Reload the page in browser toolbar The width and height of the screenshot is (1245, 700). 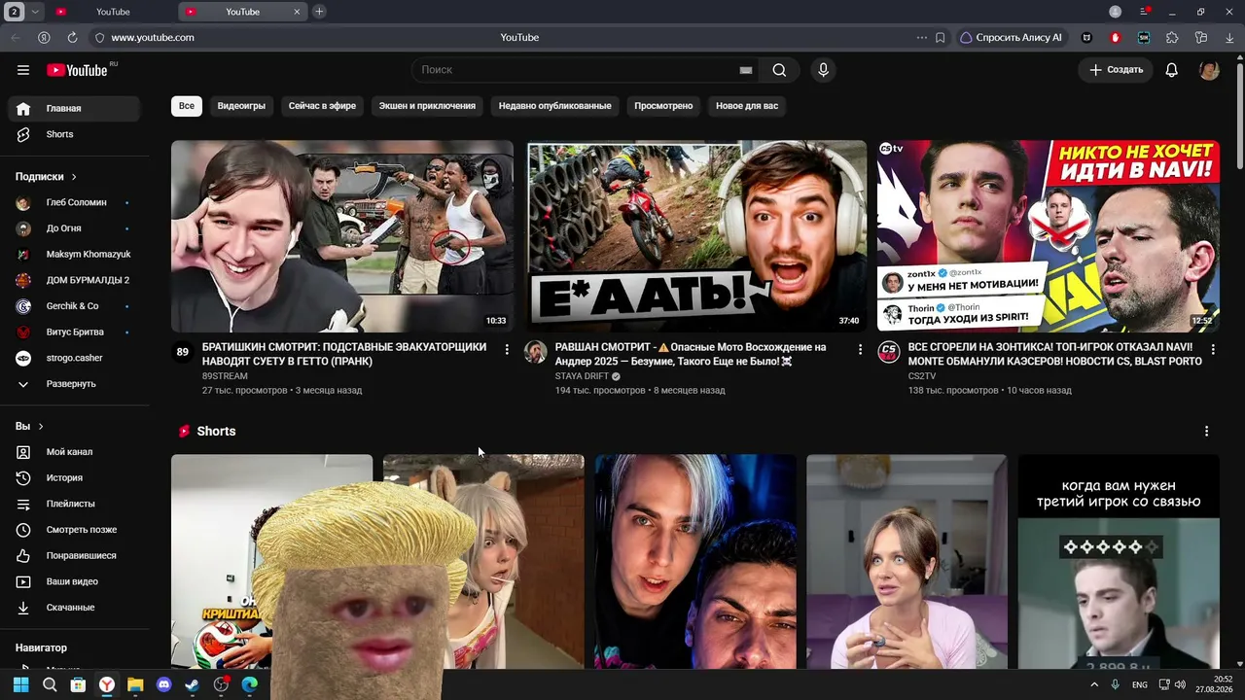click(x=72, y=37)
